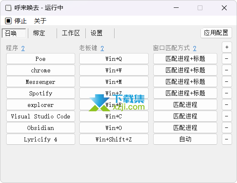
Task: Open the 工作区 tab
Action: coord(71,33)
